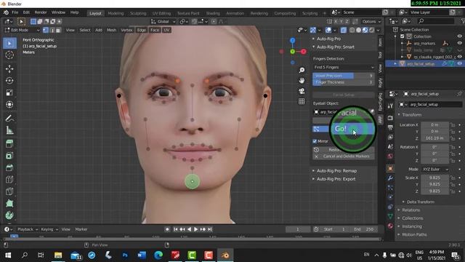Open the Render menu
The image size is (465, 262).
pos(41,12)
